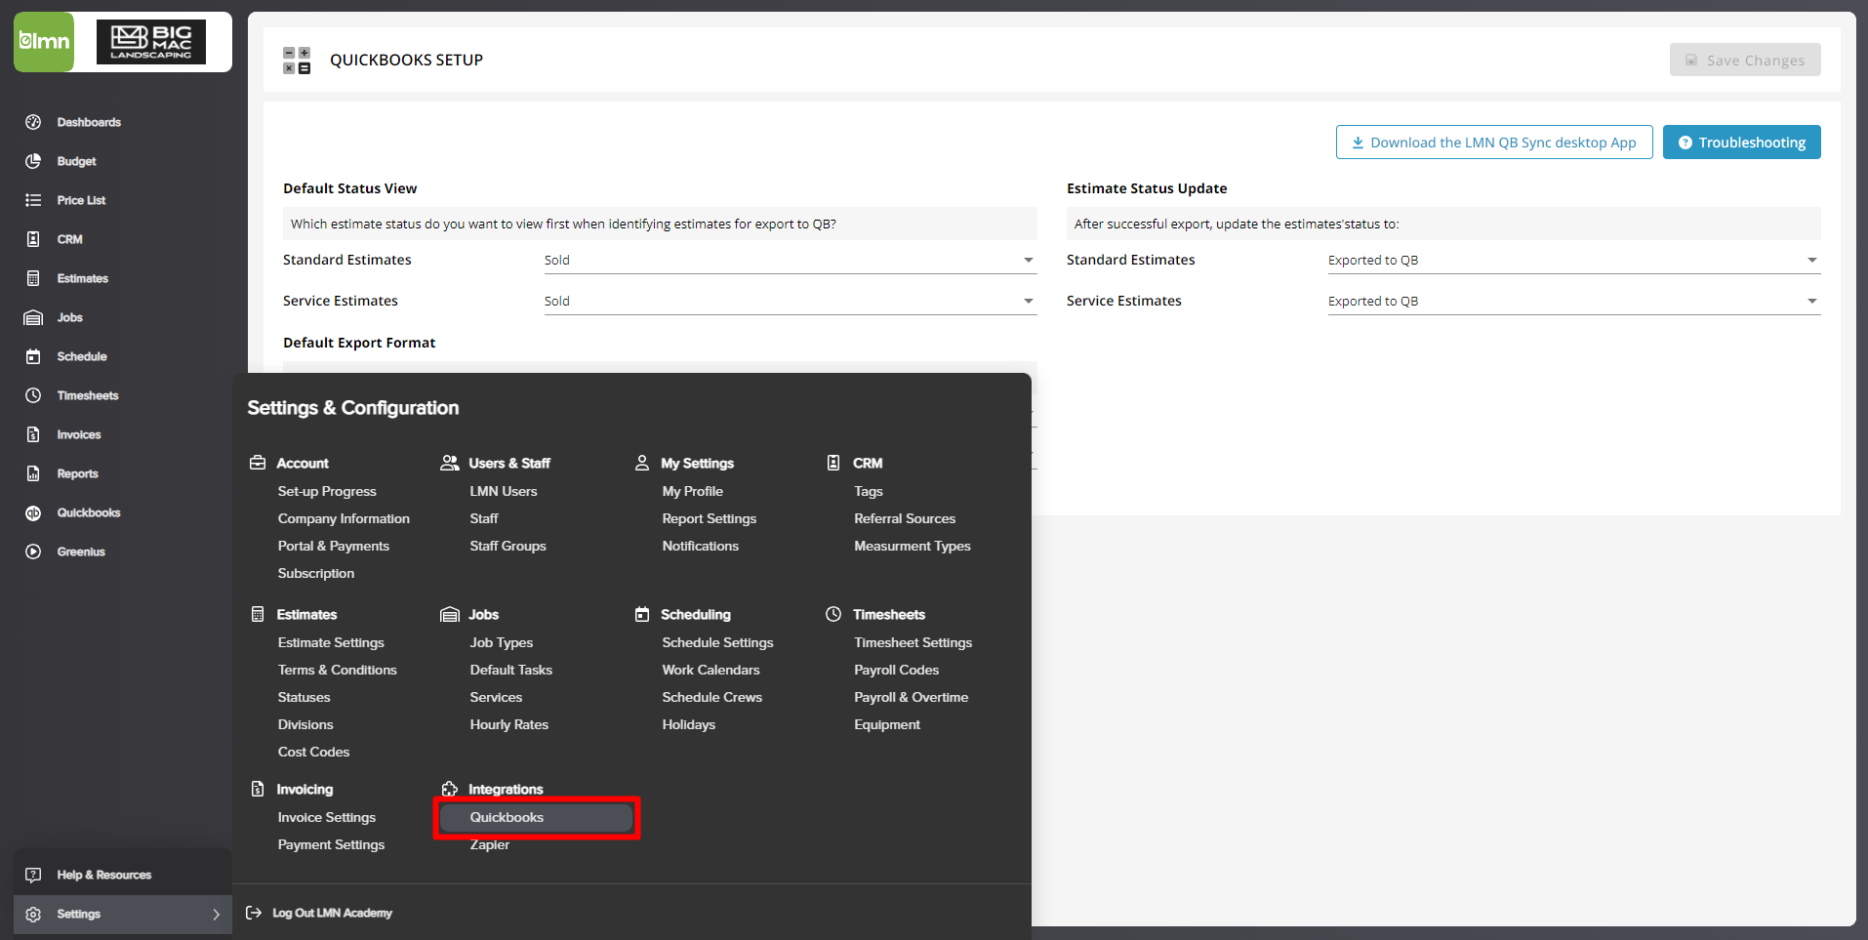Open Job Types link

click(x=502, y=643)
